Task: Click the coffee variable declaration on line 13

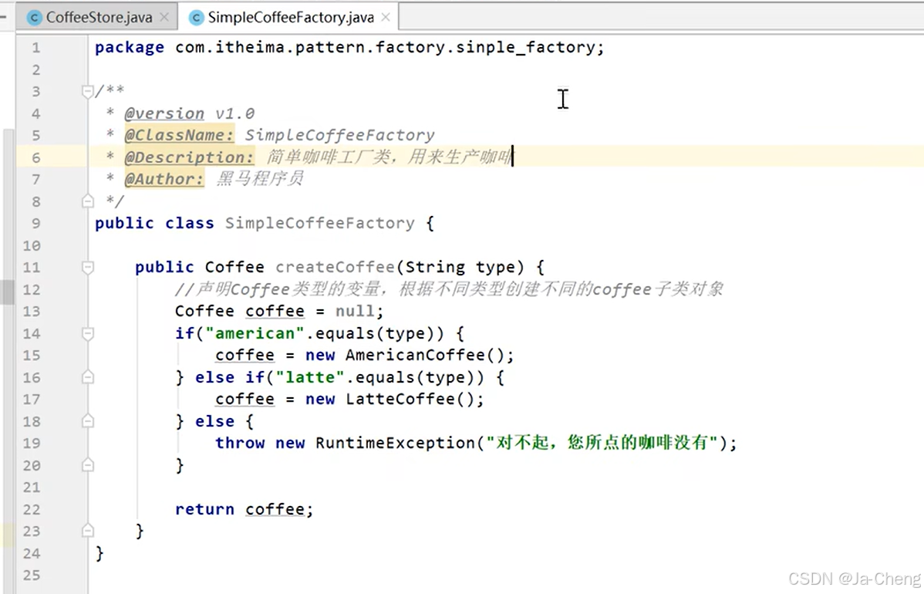Action: click(275, 312)
